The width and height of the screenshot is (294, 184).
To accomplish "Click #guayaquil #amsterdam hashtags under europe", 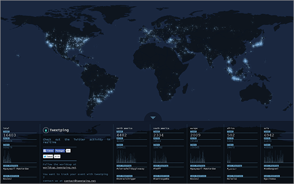I will (x=203, y=169).
